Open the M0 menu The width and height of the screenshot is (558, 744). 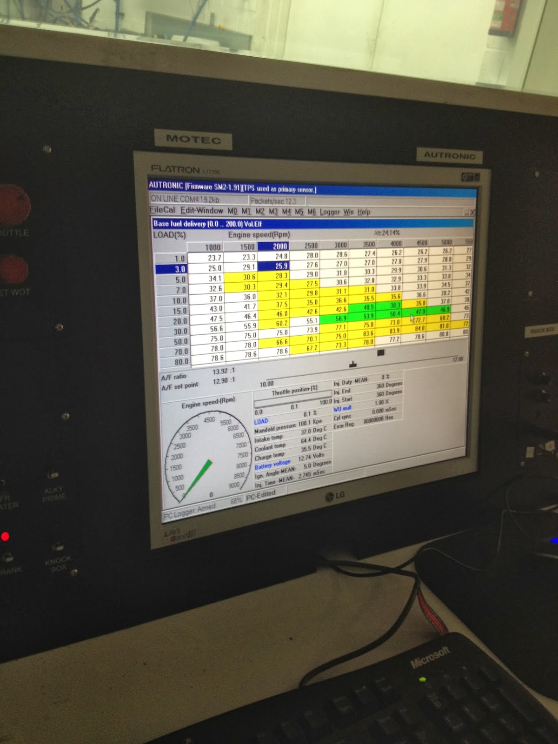tap(232, 211)
